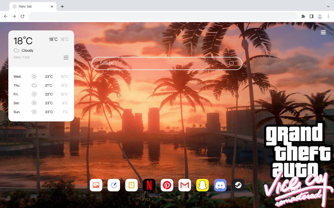Image resolution: width=334 pixels, height=208 pixels.
Task: Go back to previous page
Action: click(6, 16)
